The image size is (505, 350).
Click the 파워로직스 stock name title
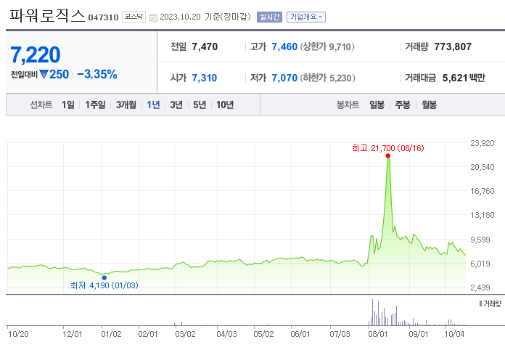(x=47, y=15)
